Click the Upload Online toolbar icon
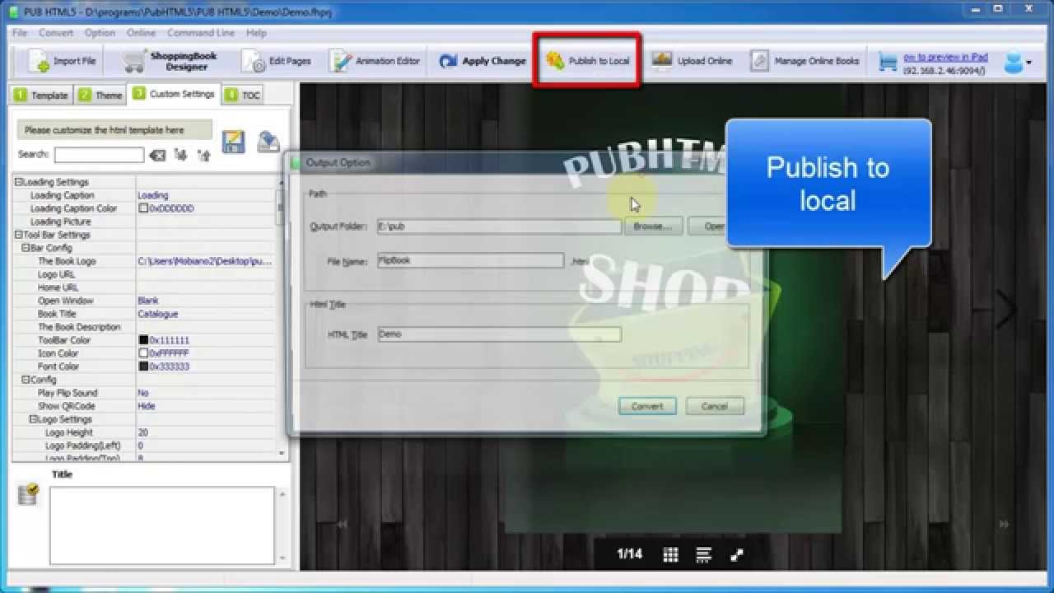 pyautogui.click(x=692, y=61)
